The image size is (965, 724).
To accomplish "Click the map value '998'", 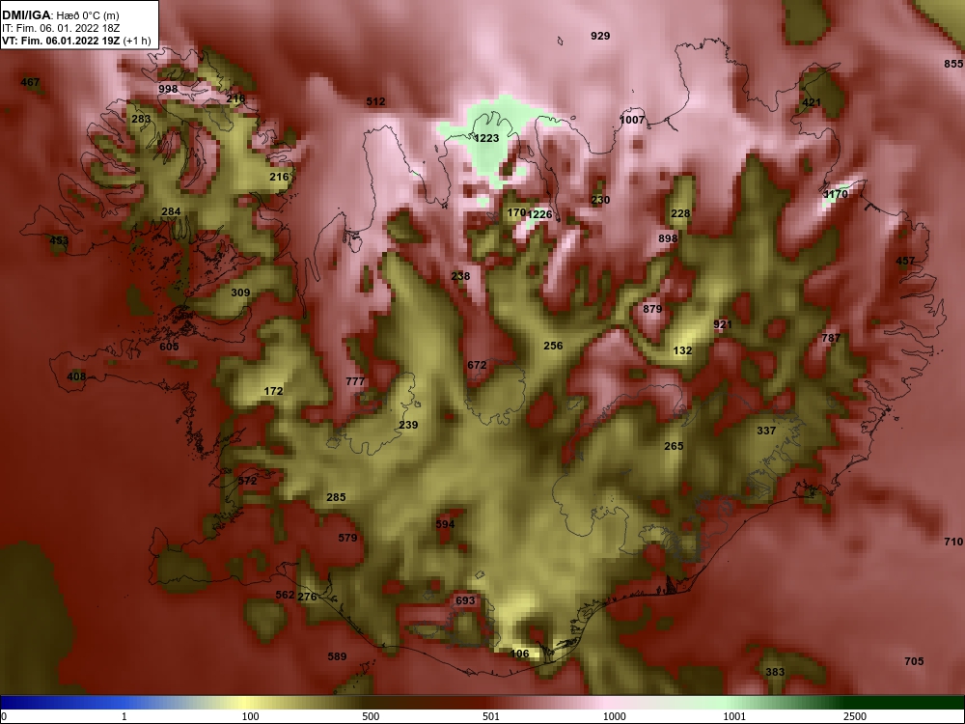I will click(168, 89).
